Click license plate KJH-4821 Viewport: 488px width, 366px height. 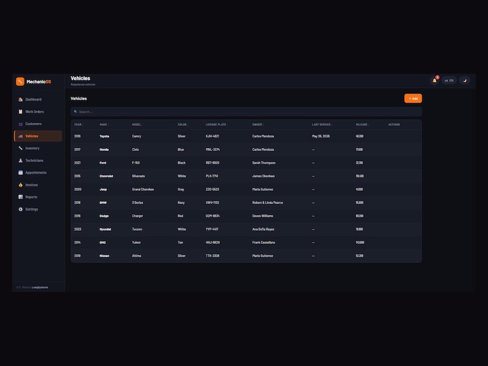(212, 136)
